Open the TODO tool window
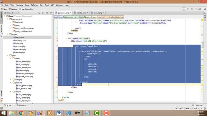The height and width of the screenshot is (116, 207). (x=9, y=105)
